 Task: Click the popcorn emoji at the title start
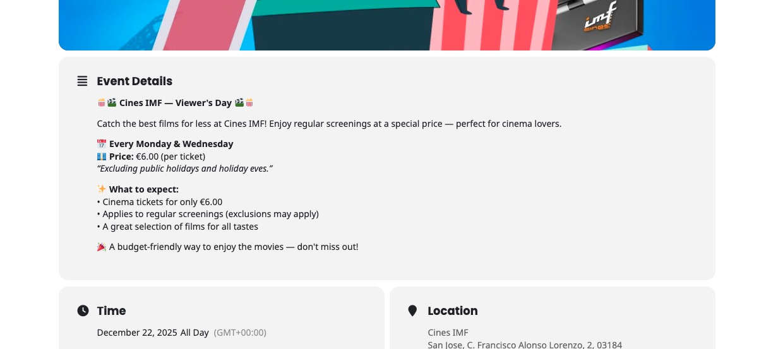point(102,103)
